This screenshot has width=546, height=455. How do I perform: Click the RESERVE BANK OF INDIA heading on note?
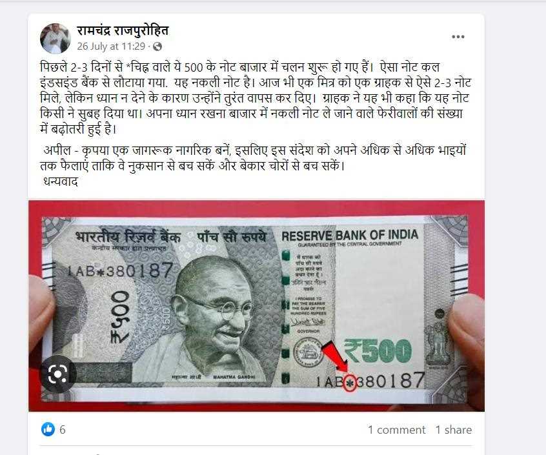click(350, 236)
